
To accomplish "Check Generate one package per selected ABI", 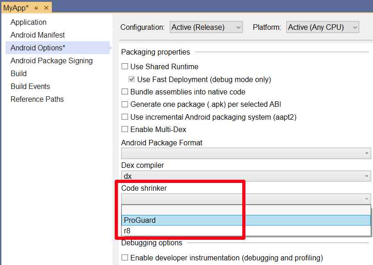I will click(x=124, y=104).
